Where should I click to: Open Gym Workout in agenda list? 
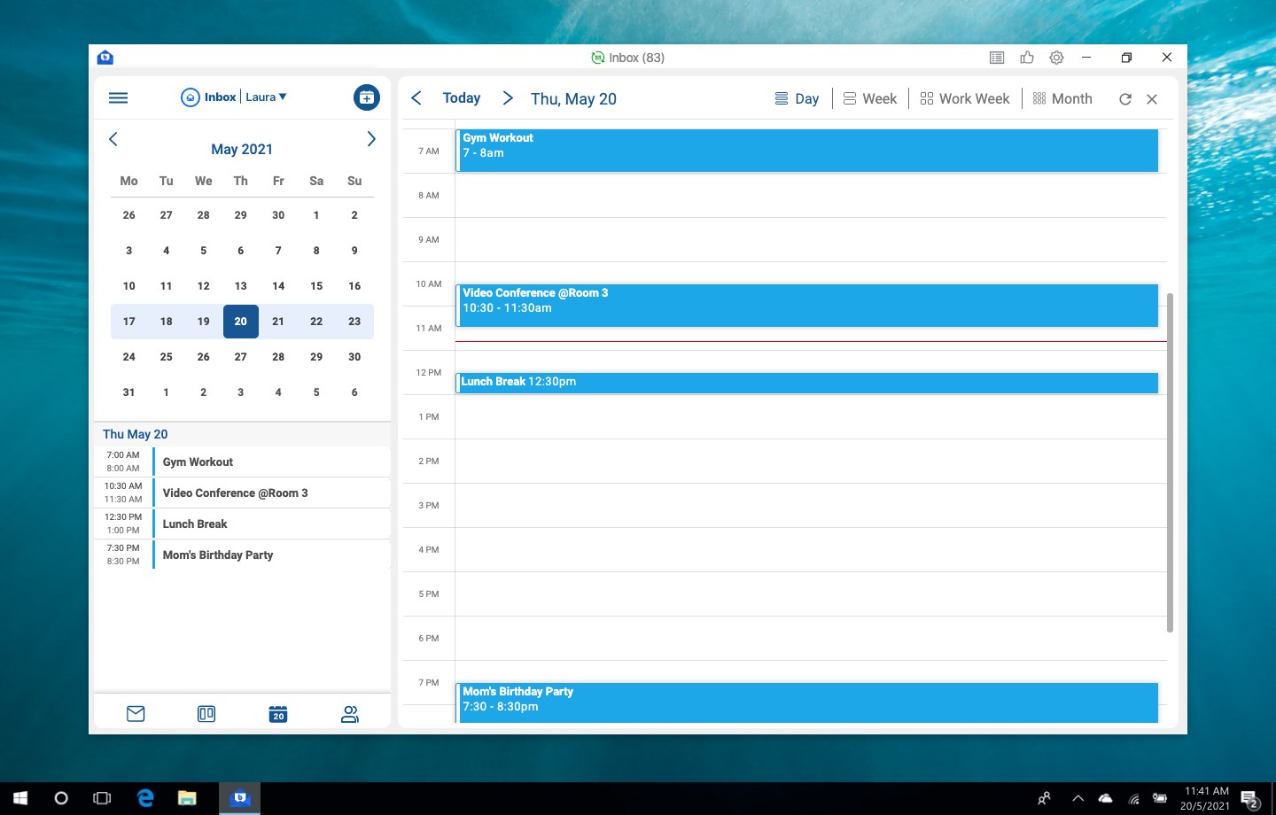(x=243, y=462)
